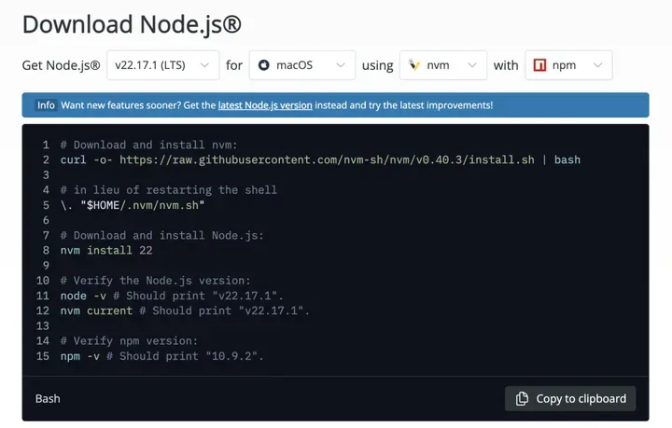Click the macOS apple logo icon
672x428 pixels.
263,65
